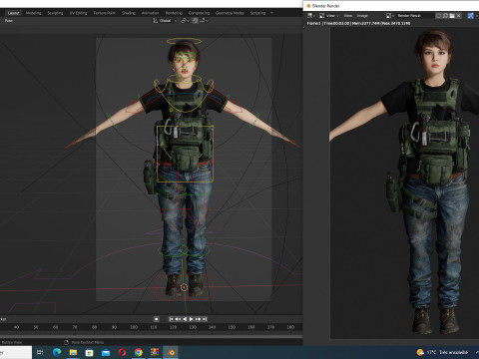Open the Modeling workspace tab
This screenshot has height=359, width=479.
34,13
